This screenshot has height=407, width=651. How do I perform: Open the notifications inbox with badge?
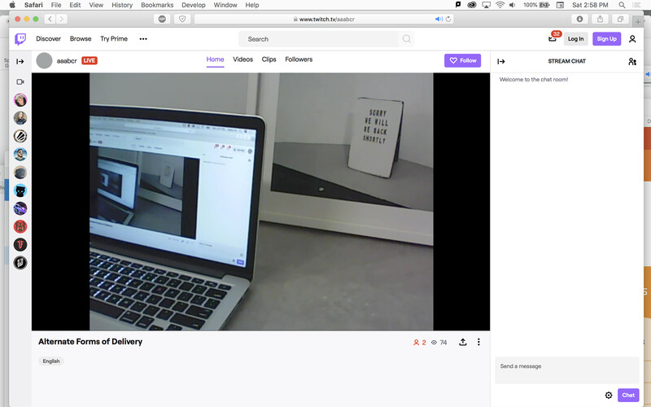[x=553, y=39]
